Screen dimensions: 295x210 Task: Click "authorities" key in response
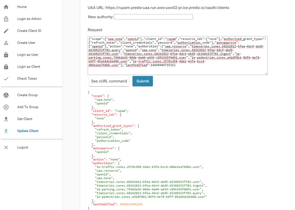104,163
